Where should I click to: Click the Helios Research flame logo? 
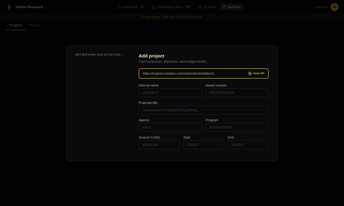point(9,7)
